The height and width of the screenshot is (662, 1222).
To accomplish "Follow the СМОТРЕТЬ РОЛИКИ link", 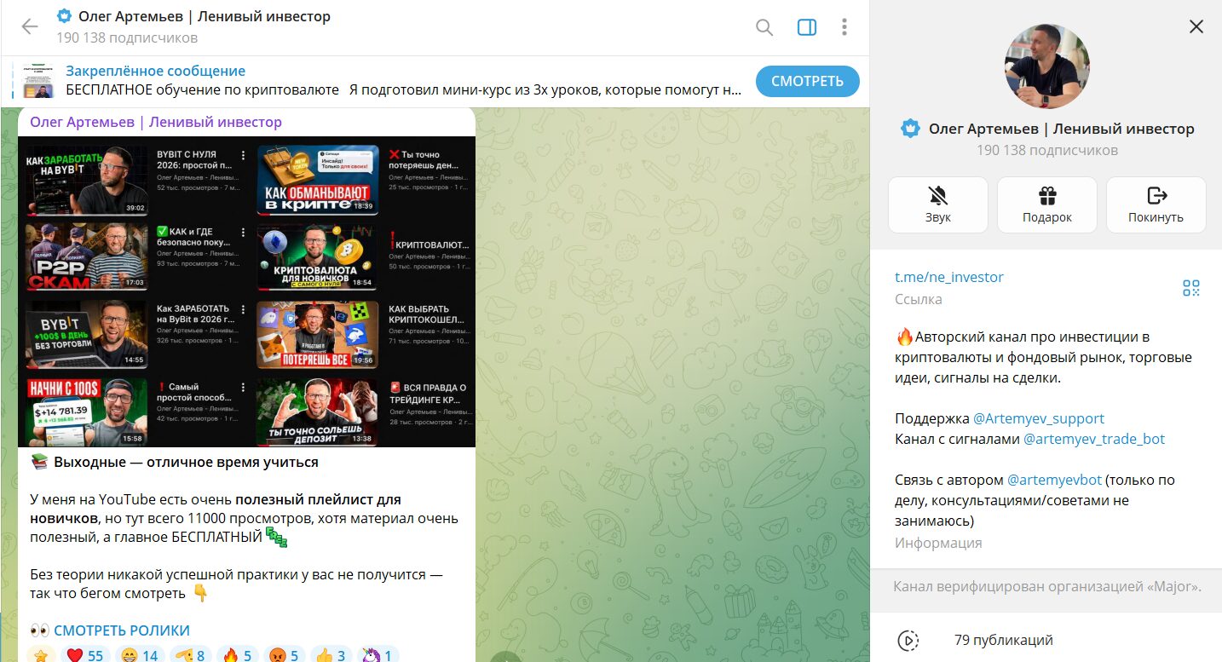I will point(122,630).
